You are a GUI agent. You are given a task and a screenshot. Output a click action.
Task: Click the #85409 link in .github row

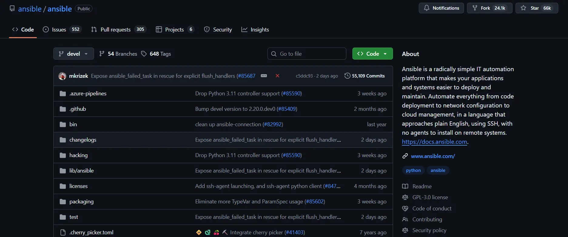(x=287, y=109)
